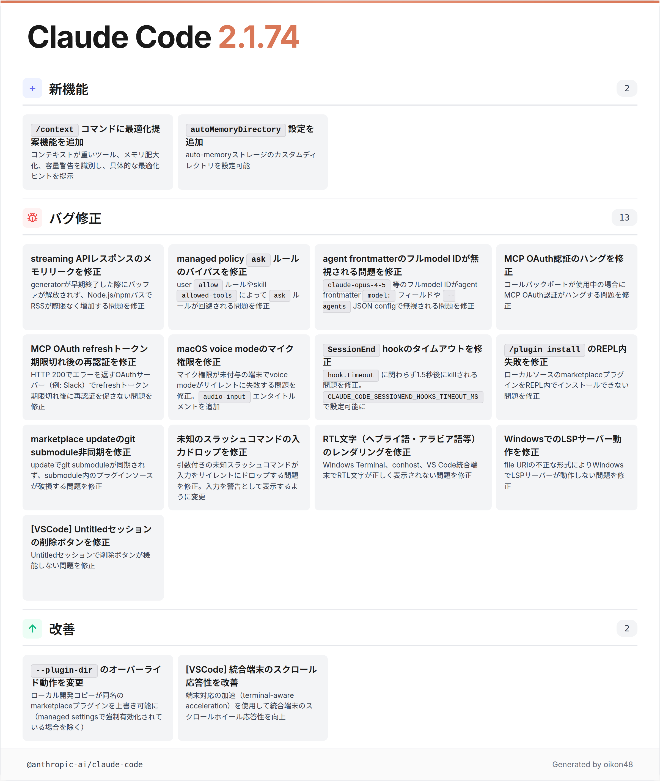Click the "allow" code chip
The width and height of the screenshot is (660, 781).
point(208,285)
